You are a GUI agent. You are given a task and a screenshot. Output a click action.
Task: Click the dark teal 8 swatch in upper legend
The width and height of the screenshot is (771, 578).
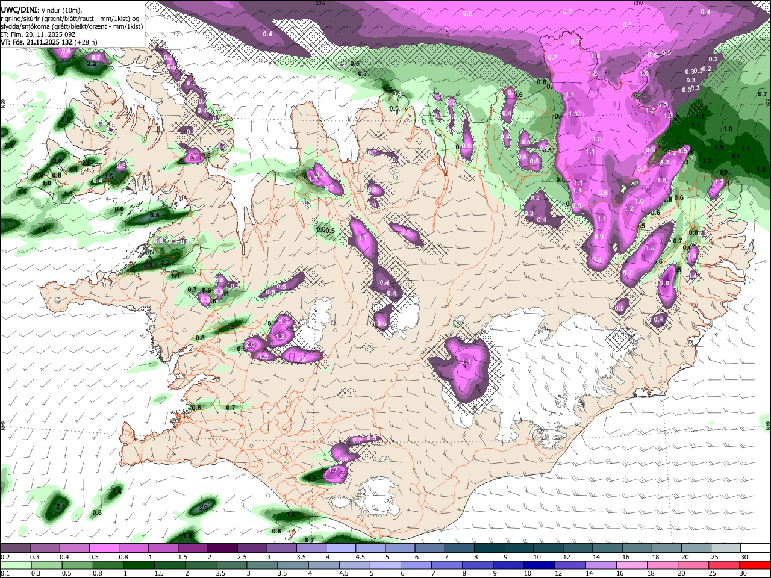coord(489,548)
